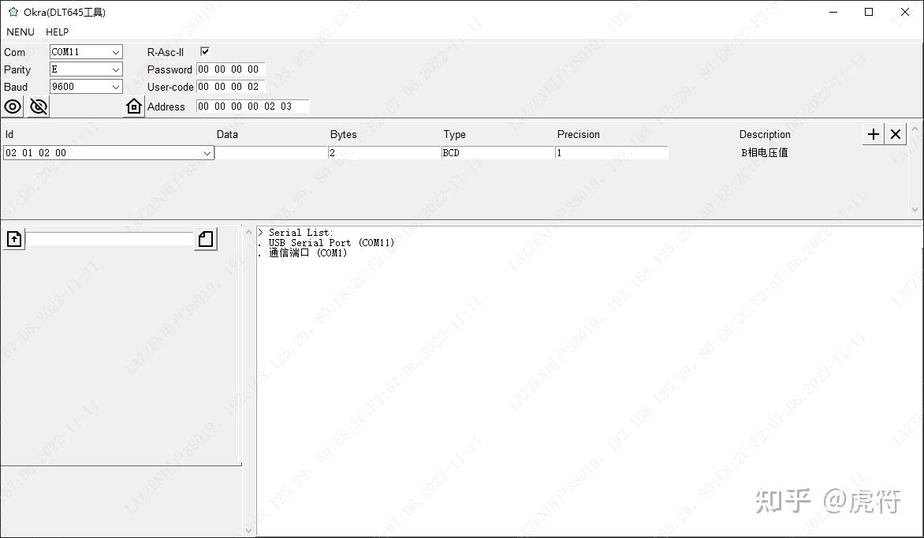Viewport: 924px width, 538px height.
Task: Click the file upload icon in left panel
Action: (14, 238)
